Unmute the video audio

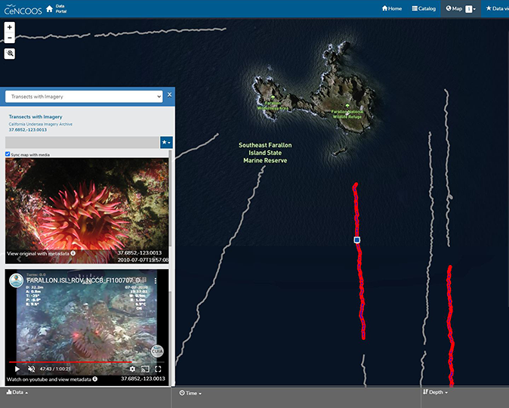point(31,369)
